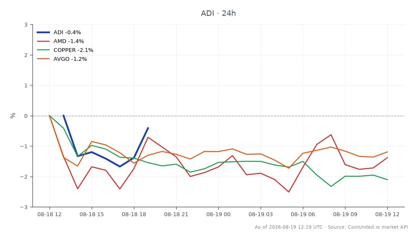Click the 08-18 21 x-axis tick label
418x240 pixels.
click(x=176, y=214)
